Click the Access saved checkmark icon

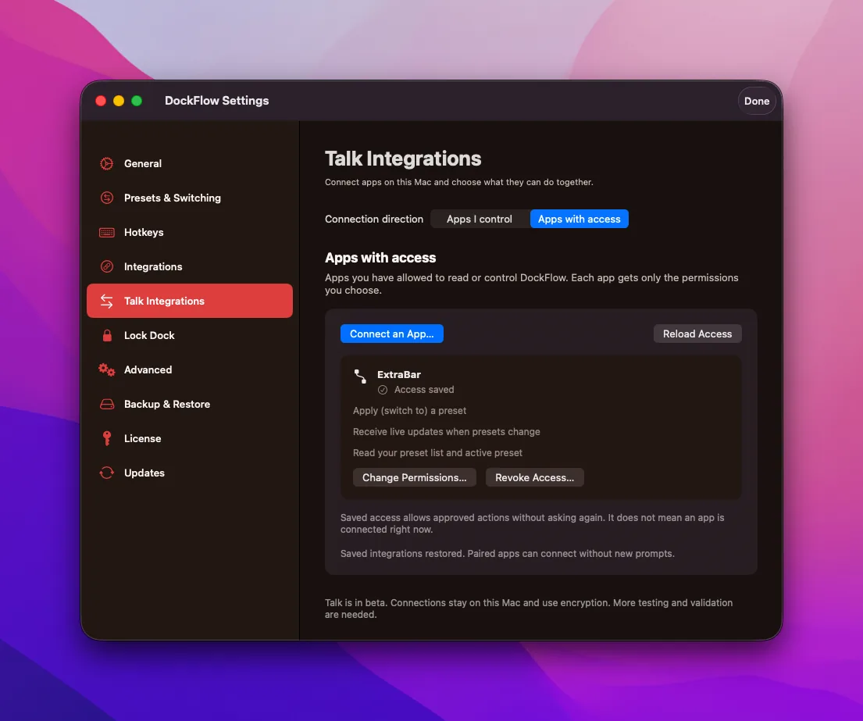click(383, 390)
